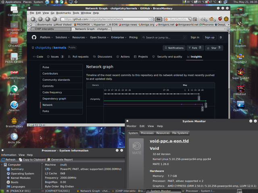Image resolution: width=258 pixels, height=193 pixels.
Task: Select Forks in the Insights sidebar
Action: click(61, 111)
